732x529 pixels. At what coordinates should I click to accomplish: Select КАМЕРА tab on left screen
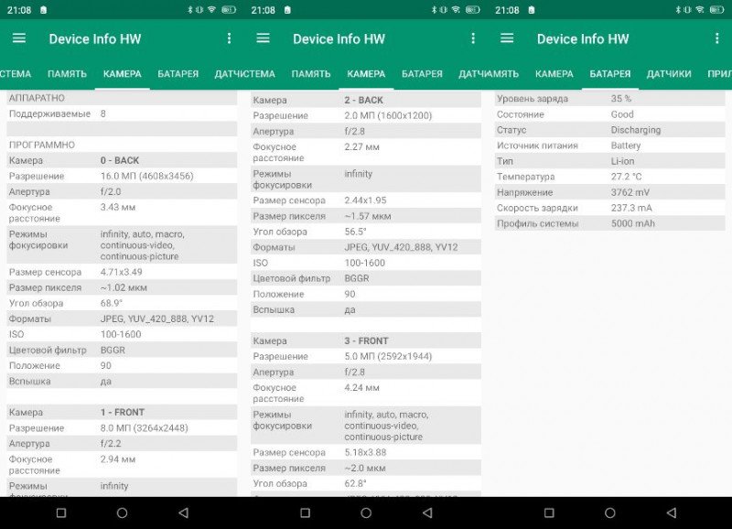[123, 74]
